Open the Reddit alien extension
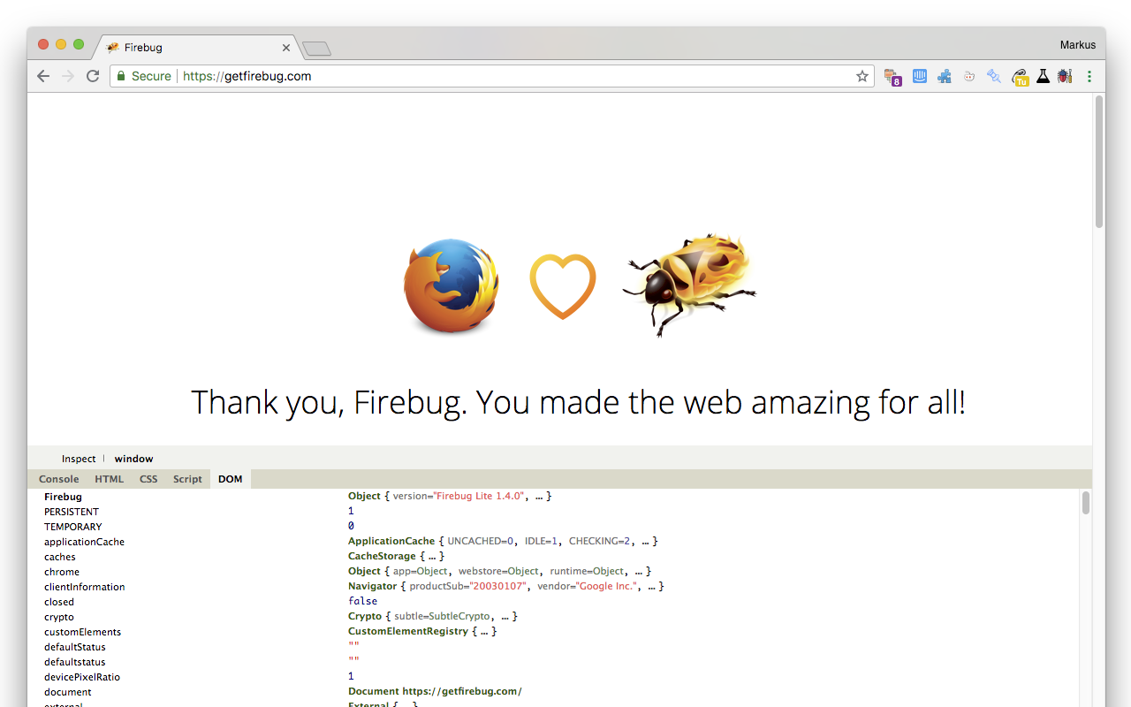Image resolution: width=1131 pixels, height=707 pixels. [x=969, y=76]
